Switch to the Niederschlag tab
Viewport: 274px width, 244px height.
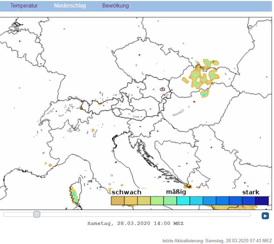point(70,5)
